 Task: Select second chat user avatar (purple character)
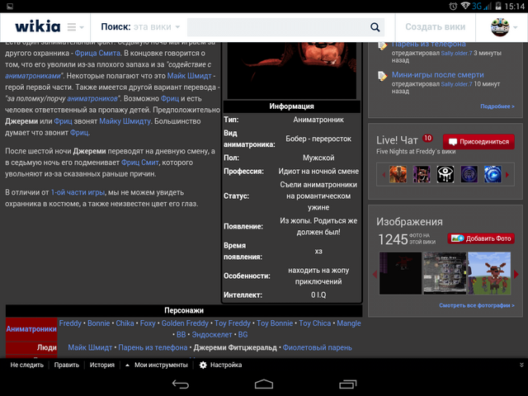pyautogui.click(x=422, y=174)
